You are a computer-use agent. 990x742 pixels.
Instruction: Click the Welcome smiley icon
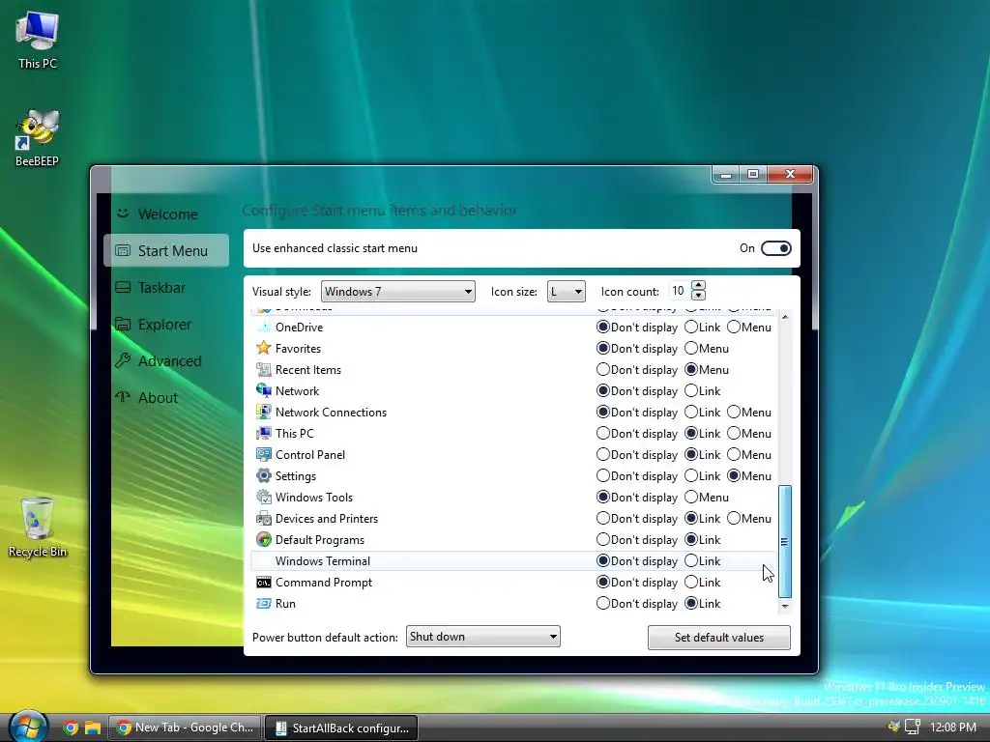(x=123, y=214)
